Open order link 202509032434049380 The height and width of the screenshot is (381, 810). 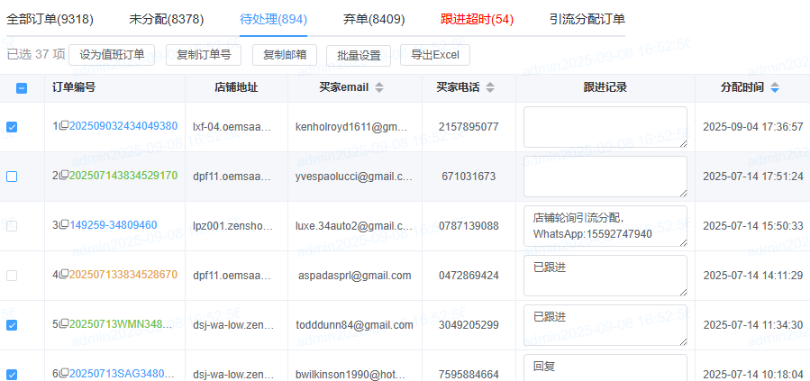(x=123, y=127)
